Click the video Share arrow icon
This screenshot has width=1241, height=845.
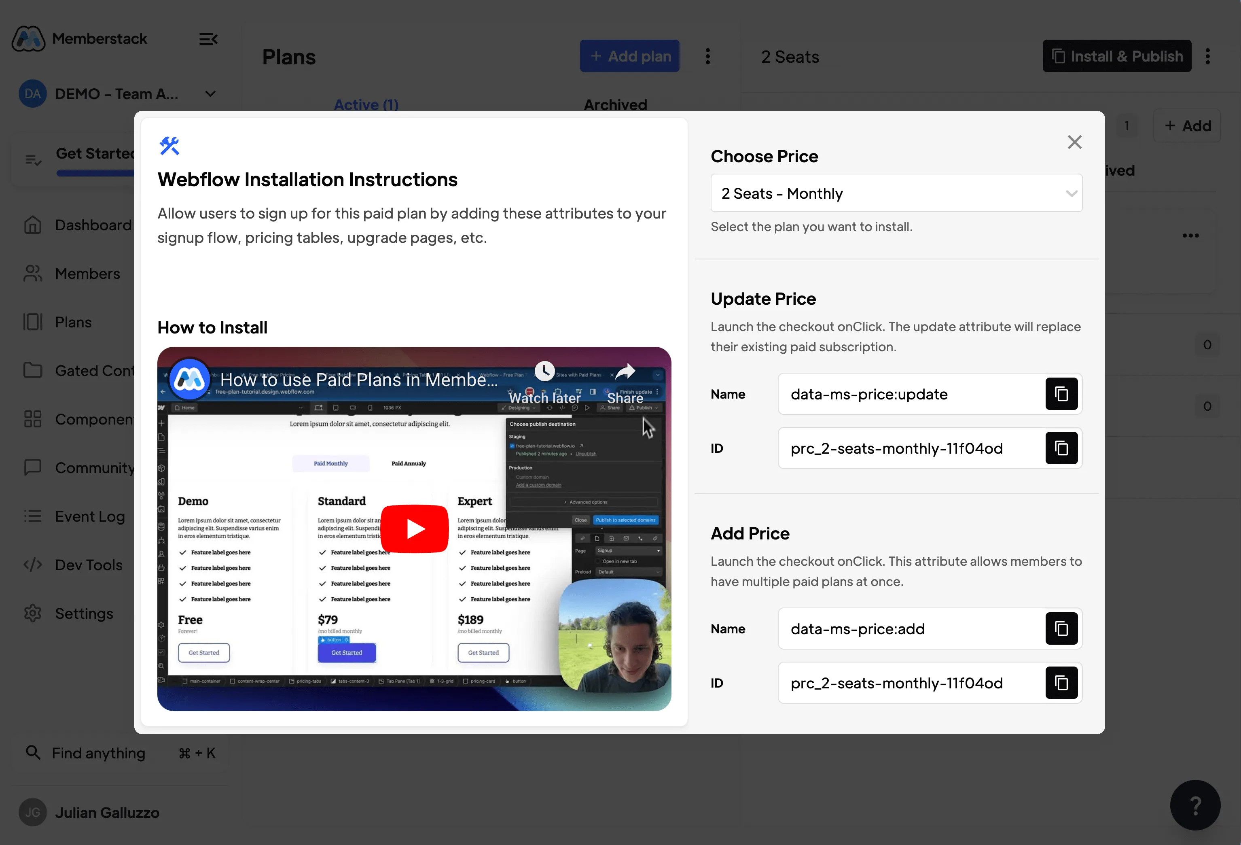pyautogui.click(x=625, y=371)
